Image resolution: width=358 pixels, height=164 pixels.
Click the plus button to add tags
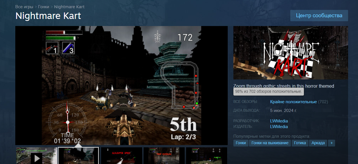[331, 143]
